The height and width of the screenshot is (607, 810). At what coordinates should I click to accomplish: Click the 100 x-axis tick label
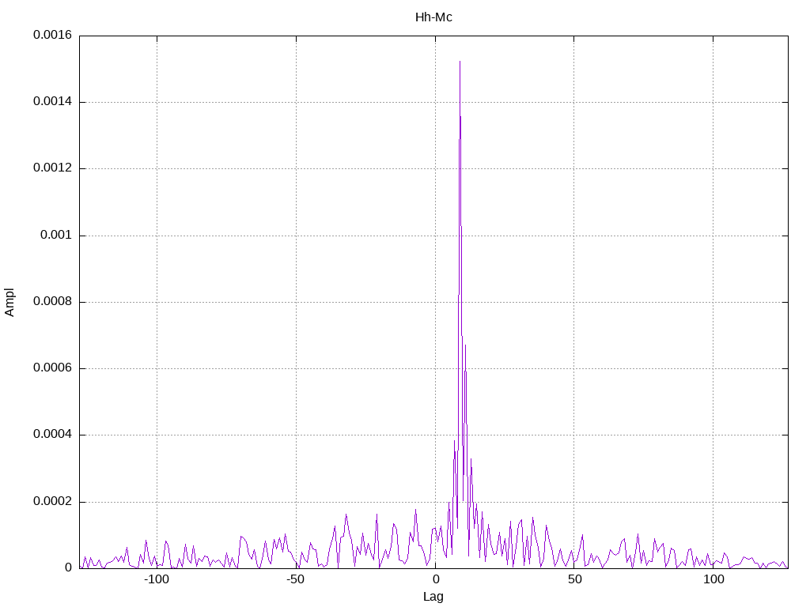click(713, 579)
